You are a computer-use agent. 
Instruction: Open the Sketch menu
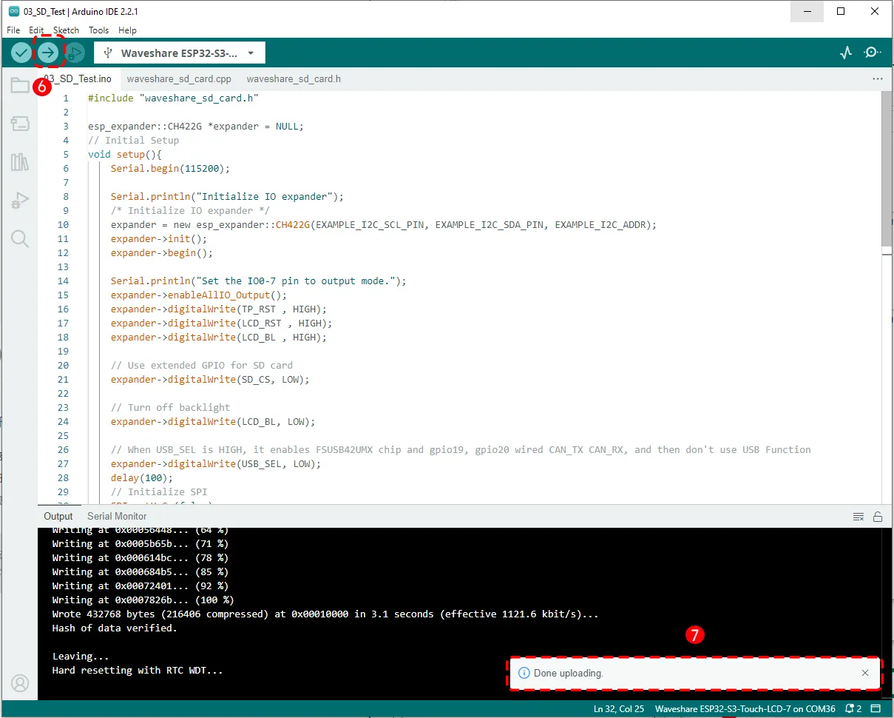point(66,30)
